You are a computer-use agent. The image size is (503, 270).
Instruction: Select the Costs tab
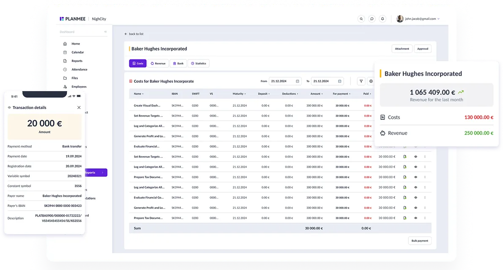138,63
